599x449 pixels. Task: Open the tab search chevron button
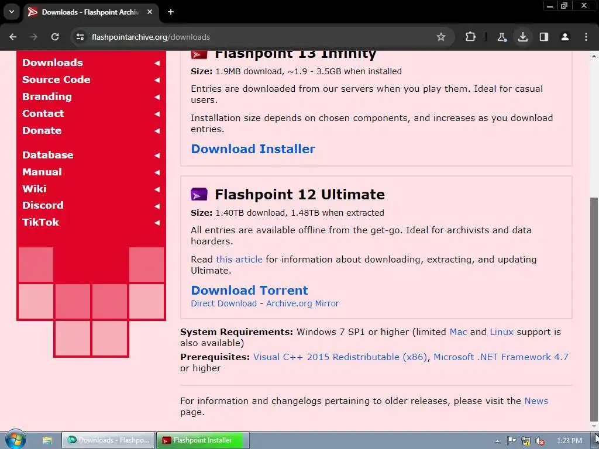(x=12, y=12)
